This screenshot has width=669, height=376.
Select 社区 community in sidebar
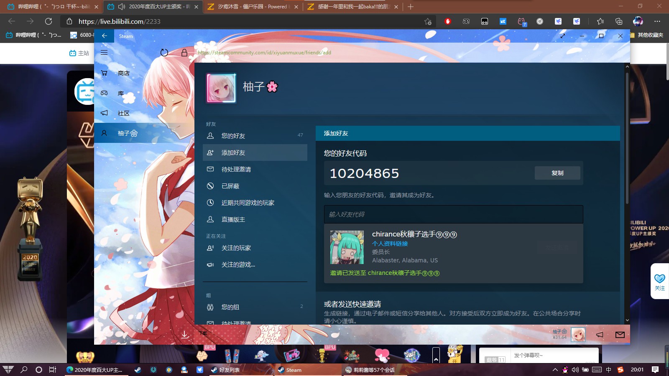pyautogui.click(x=123, y=113)
